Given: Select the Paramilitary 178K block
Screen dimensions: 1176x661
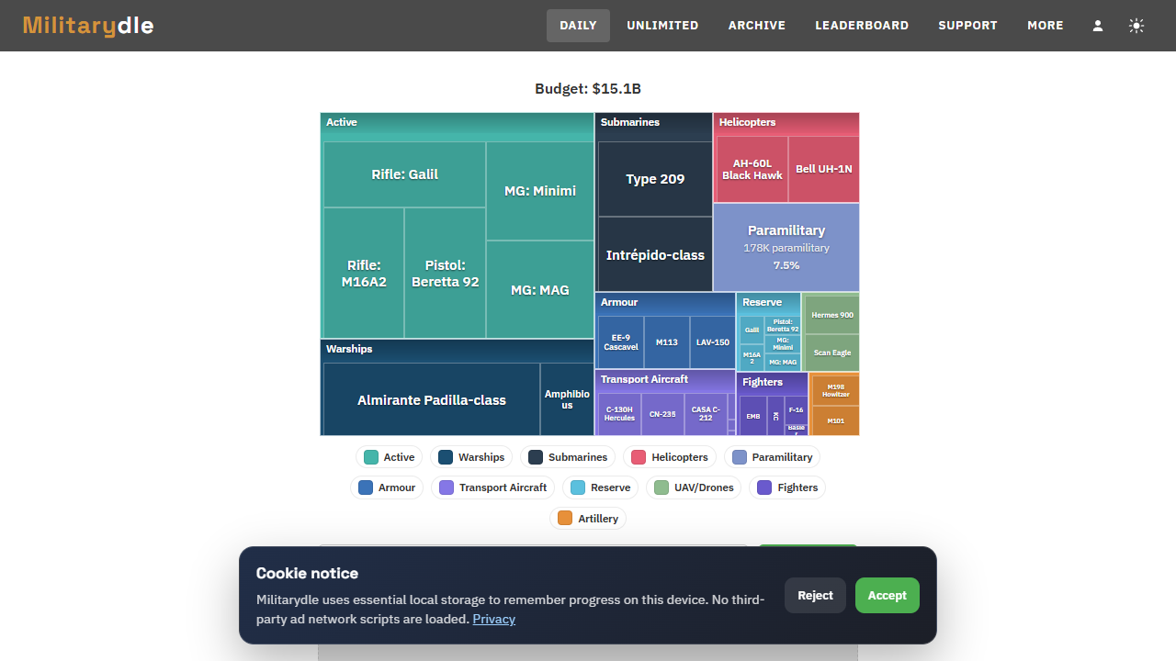Looking at the screenshot, I should click(786, 247).
